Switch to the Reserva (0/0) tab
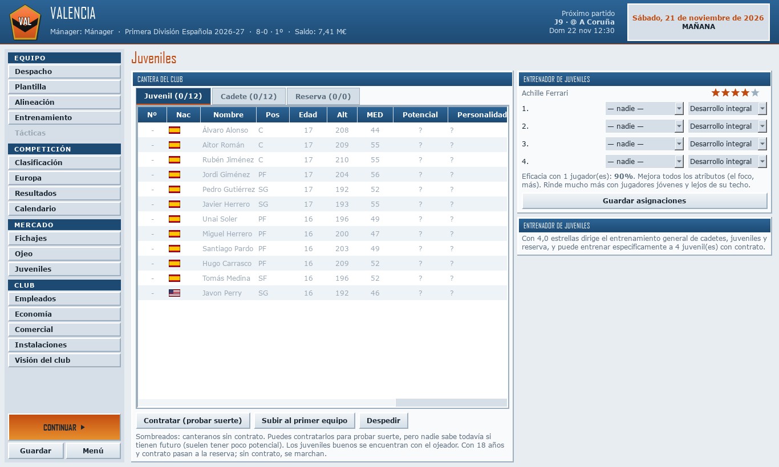This screenshot has width=779, height=467. tap(323, 96)
